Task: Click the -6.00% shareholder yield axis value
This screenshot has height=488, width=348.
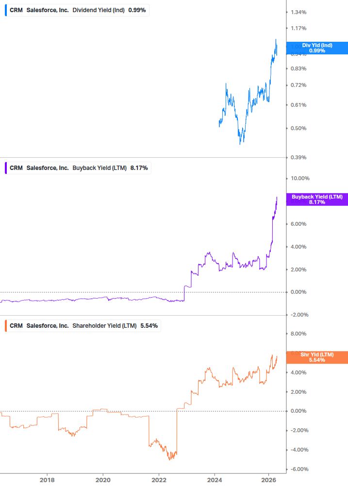Action: tap(299, 469)
